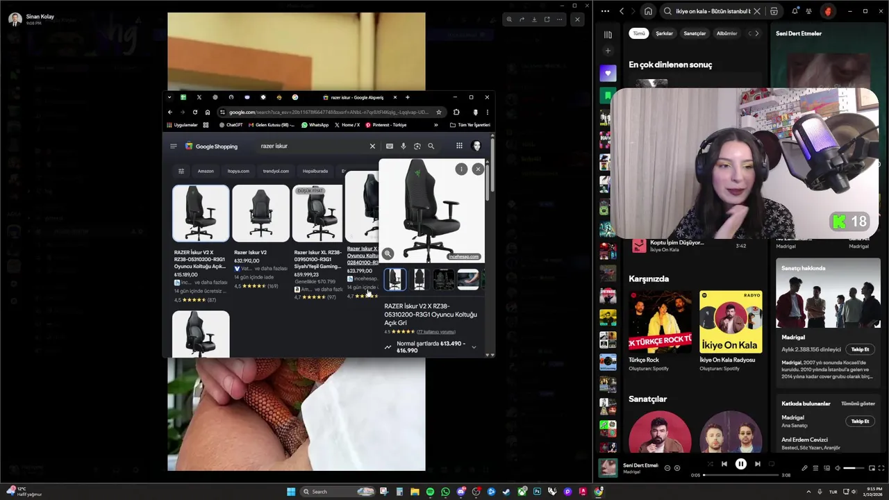Show more filter chips with right arrow
Image resolution: width=889 pixels, height=500 pixels.
[756, 33]
